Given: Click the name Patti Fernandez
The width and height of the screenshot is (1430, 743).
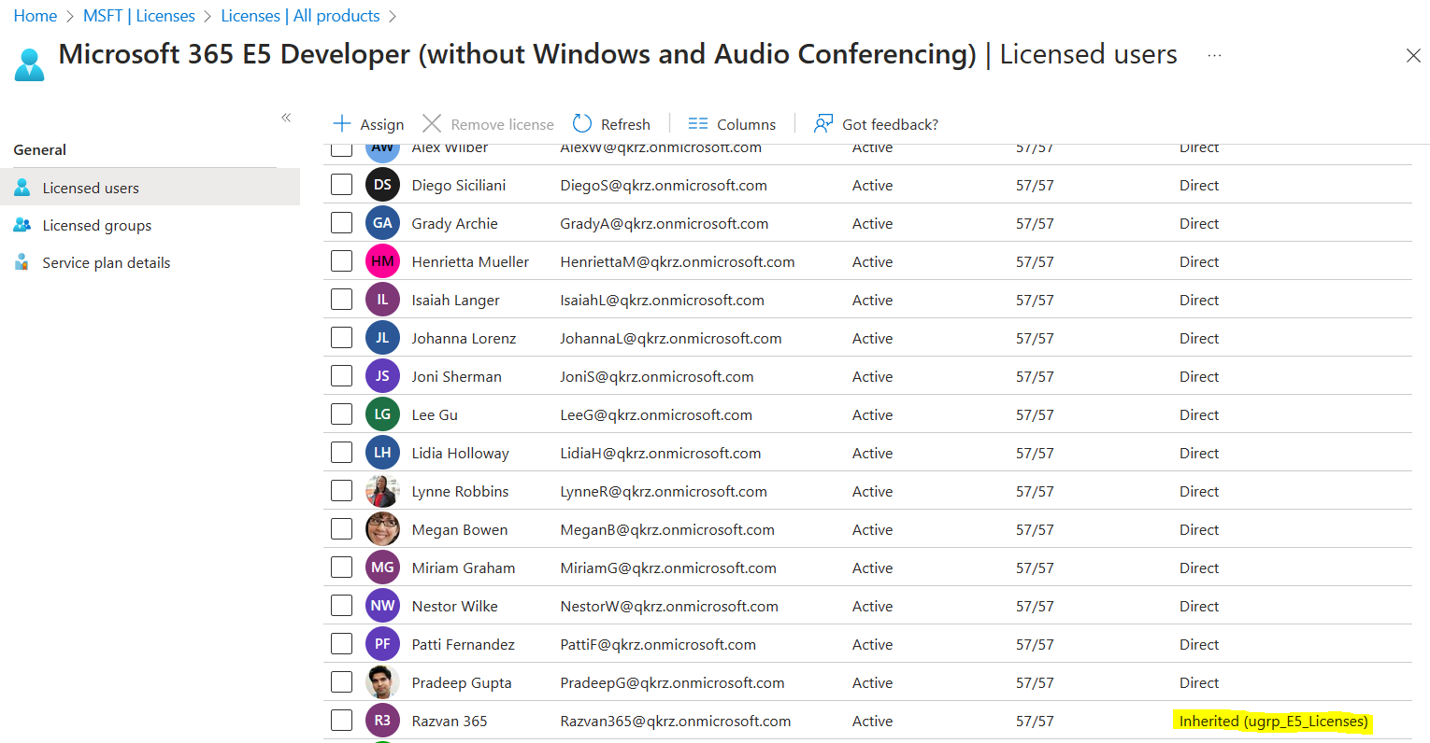Looking at the screenshot, I should pyautogui.click(x=463, y=644).
